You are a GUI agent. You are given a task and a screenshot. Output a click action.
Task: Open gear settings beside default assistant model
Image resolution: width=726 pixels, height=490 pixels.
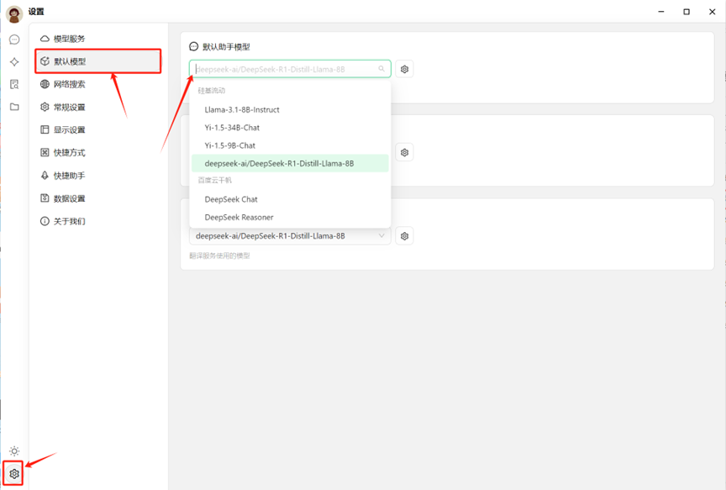pyautogui.click(x=404, y=70)
